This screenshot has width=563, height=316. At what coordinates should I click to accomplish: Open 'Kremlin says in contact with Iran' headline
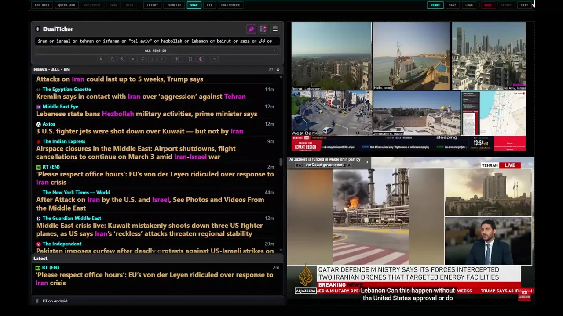[141, 97]
